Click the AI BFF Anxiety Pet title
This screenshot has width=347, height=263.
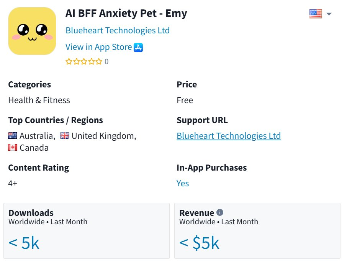pos(126,13)
